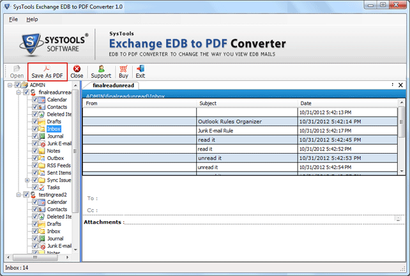Screen dimensions: 410x276
Task: Click the Buy shopping cart icon
Action: pyautogui.click(x=123, y=69)
